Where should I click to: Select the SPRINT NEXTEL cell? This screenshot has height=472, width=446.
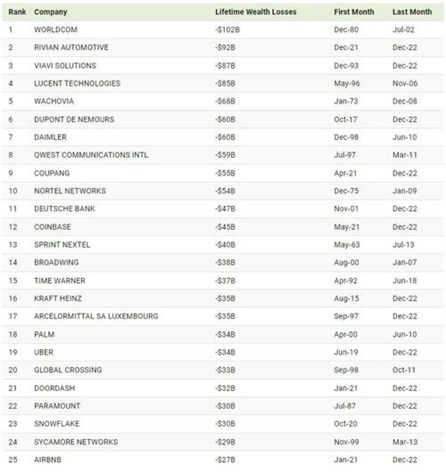tap(62, 244)
